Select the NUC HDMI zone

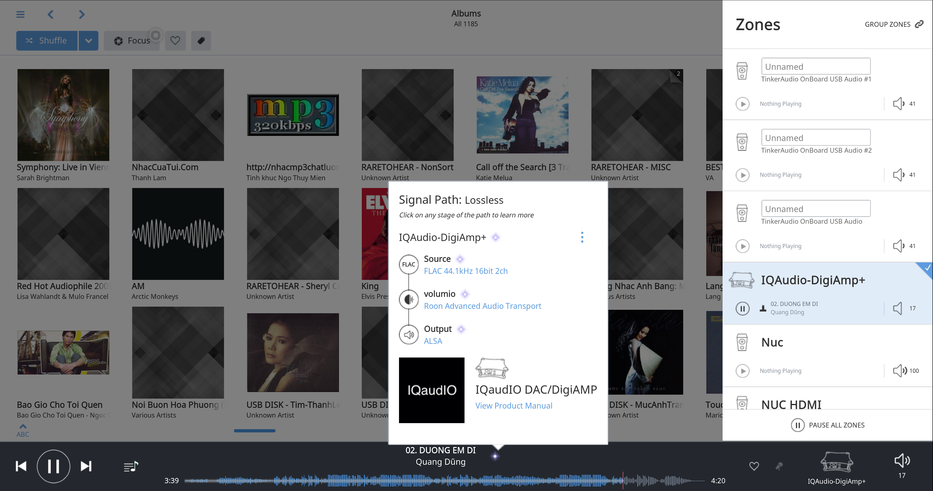[828, 399]
